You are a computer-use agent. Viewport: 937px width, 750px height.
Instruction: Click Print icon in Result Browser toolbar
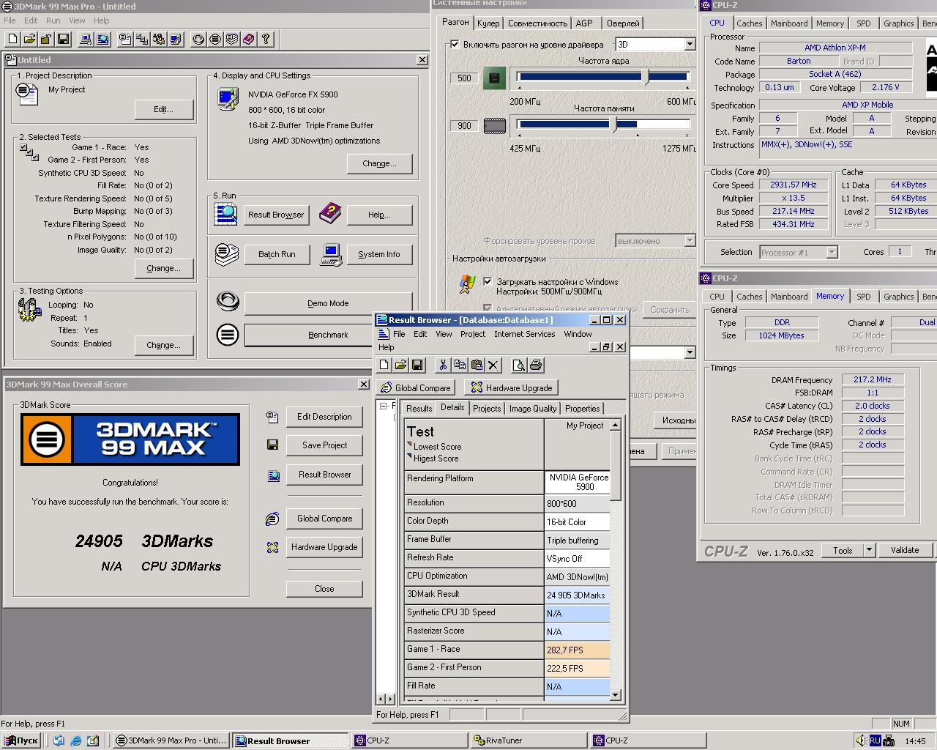point(535,365)
